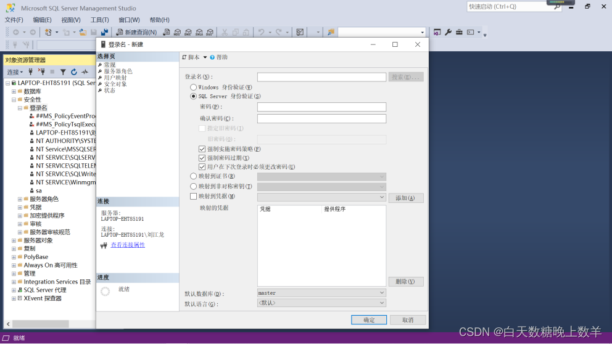The height and width of the screenshot is (344, 612).
Task: Open the Properties wrench icon in toolbar
Action: coord(448,33)
